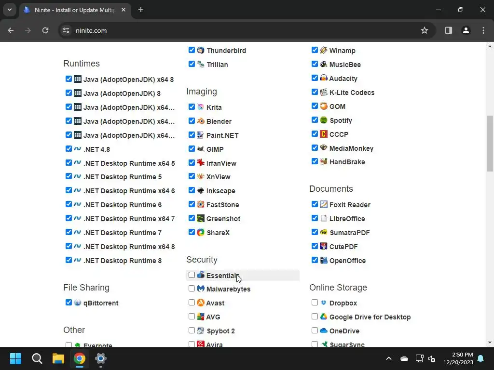This screenshot has width=494, height=370.
Task: Open Windows taskbar search
Action: coord(37,358)
